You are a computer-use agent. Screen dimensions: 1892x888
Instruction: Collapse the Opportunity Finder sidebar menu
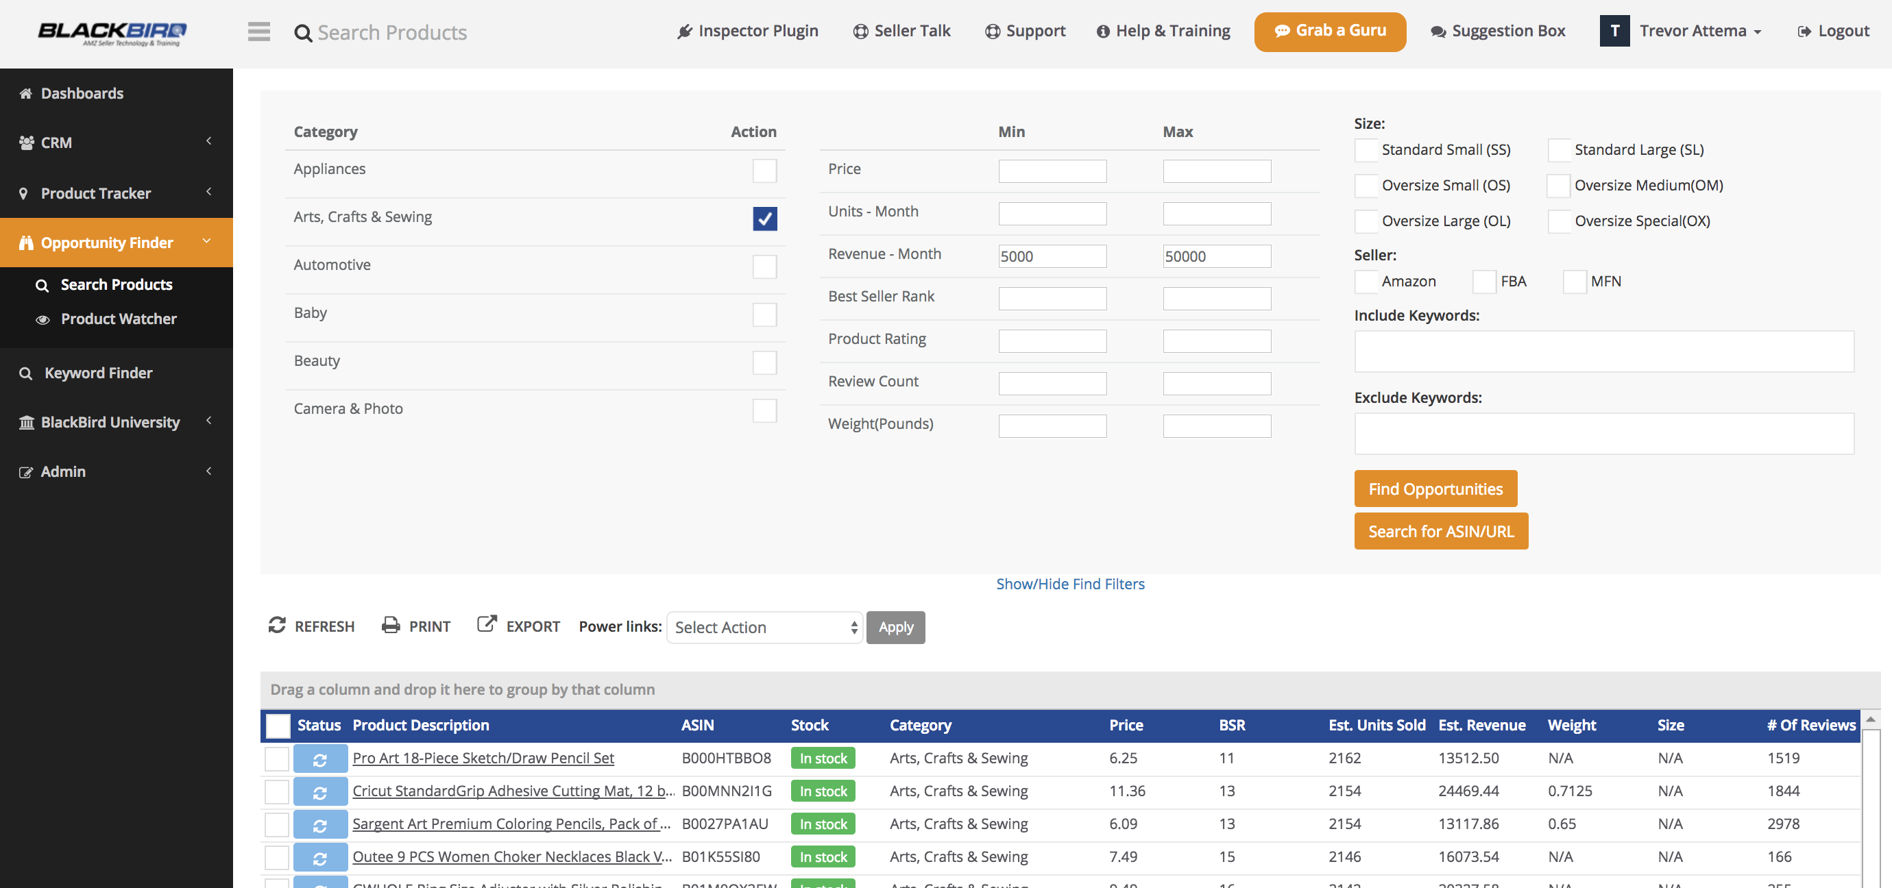coord(206,241)
